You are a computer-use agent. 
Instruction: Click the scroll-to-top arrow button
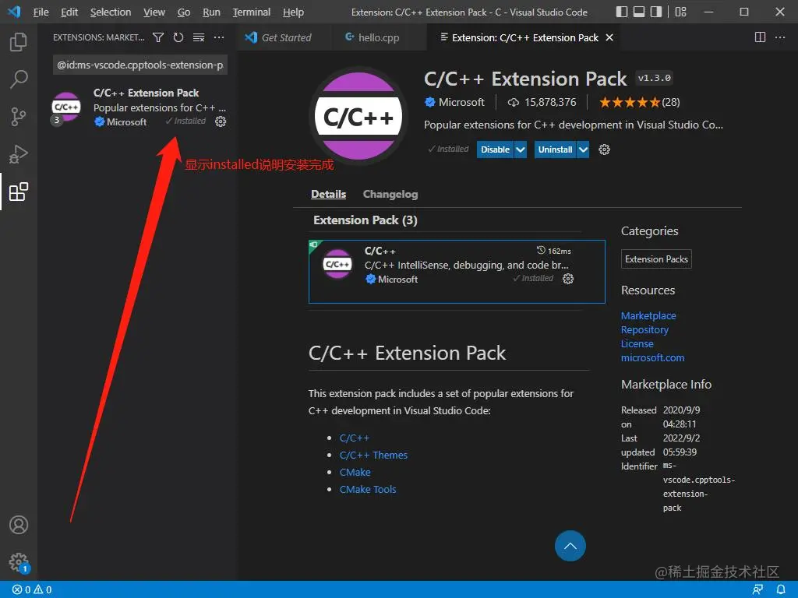click(x=570, y=546)
